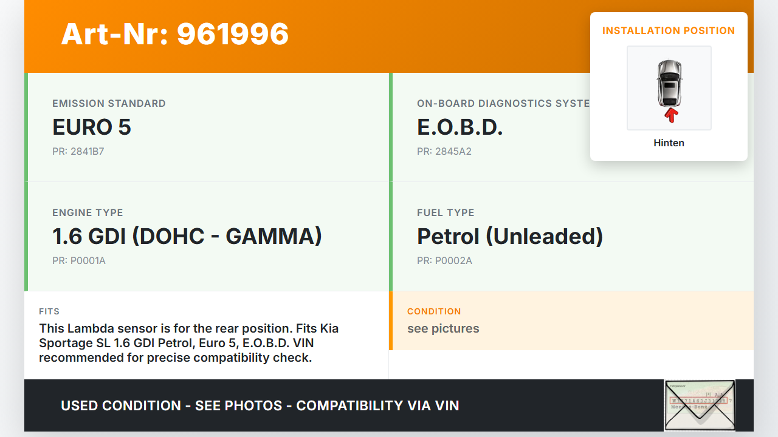
Task: Click the Hinten position label
Action: point(669,143)
